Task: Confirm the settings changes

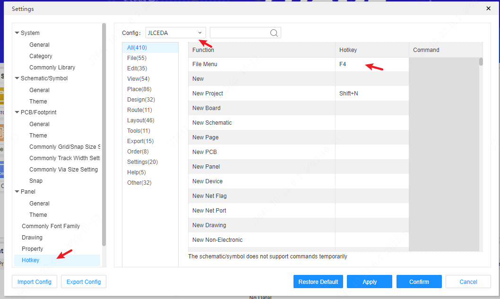Action: (419, 282)
